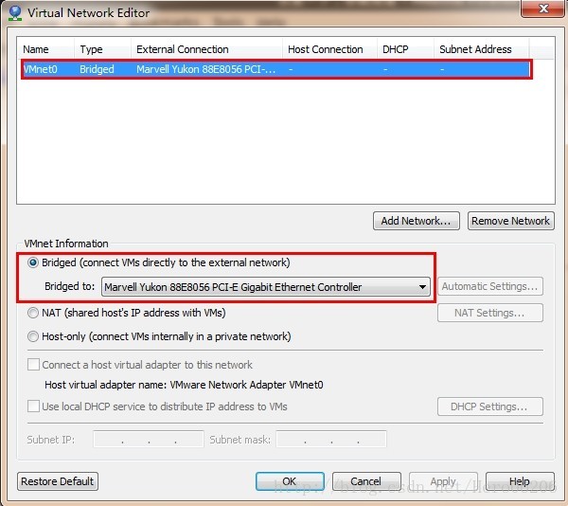Close the Virtual Network Editor window
568x506 pixels.
tap(542, 9)
